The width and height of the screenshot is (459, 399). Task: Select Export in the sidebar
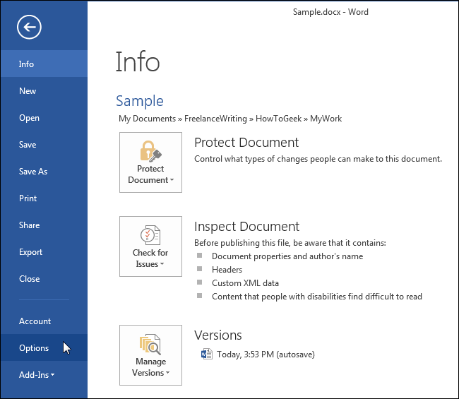44,252
